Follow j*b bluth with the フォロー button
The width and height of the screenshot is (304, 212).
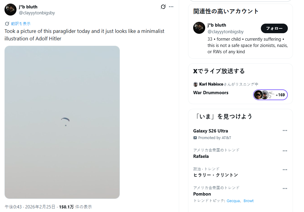[x=274, y=28]
